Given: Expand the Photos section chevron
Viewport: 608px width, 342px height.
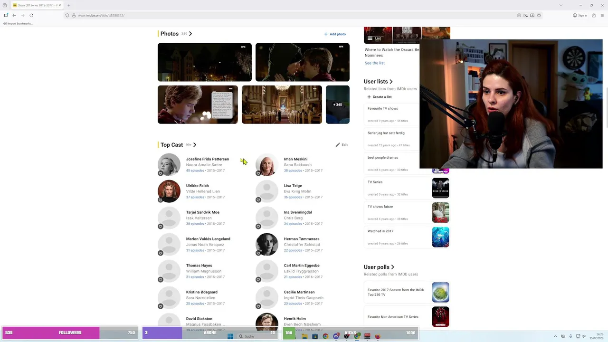Looking at the screenshot, I should click(190, 34).
